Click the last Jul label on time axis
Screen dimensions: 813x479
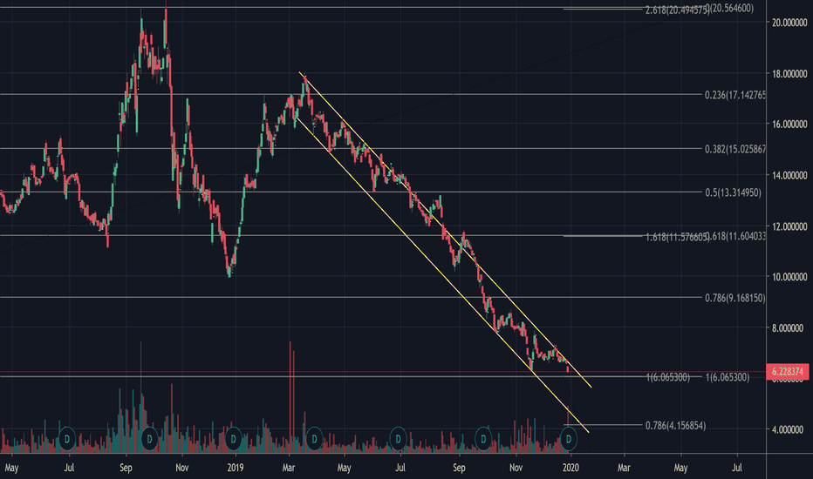[x=737, y=468]
